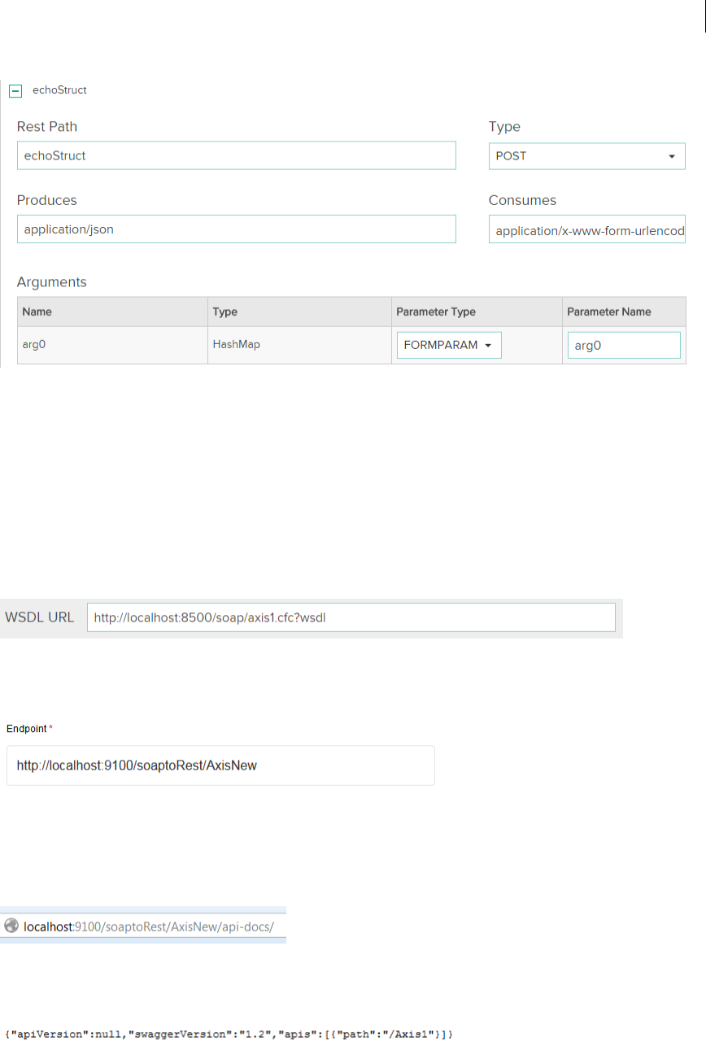Click the Name column header
706x1055 pixels.
[x=37, y=312]
